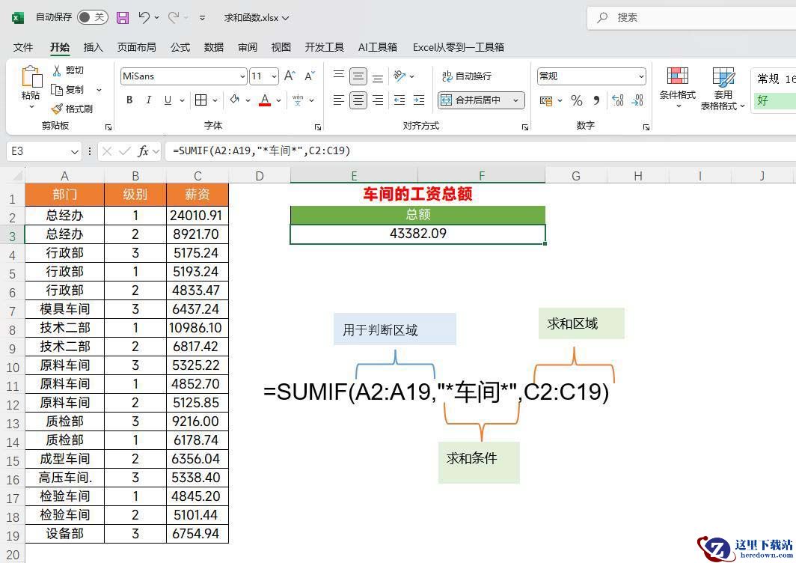Click the format painter (格式刷) icon

pyautogui.click(x=57, y=109)
